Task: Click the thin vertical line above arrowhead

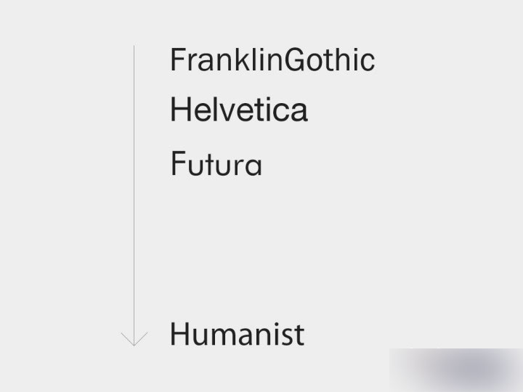Action: click(x=134, y=192)
